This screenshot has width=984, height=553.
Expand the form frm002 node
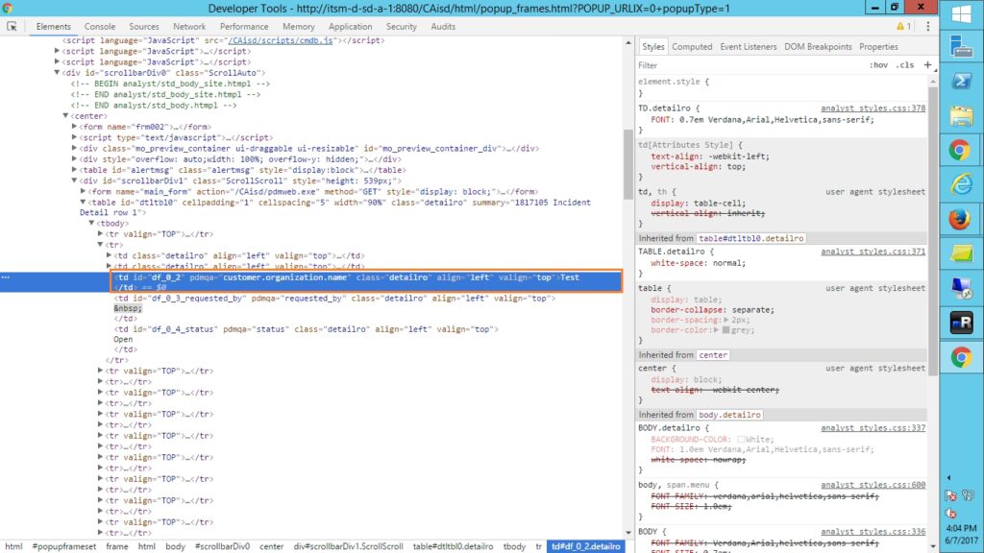tap(74, 127)
